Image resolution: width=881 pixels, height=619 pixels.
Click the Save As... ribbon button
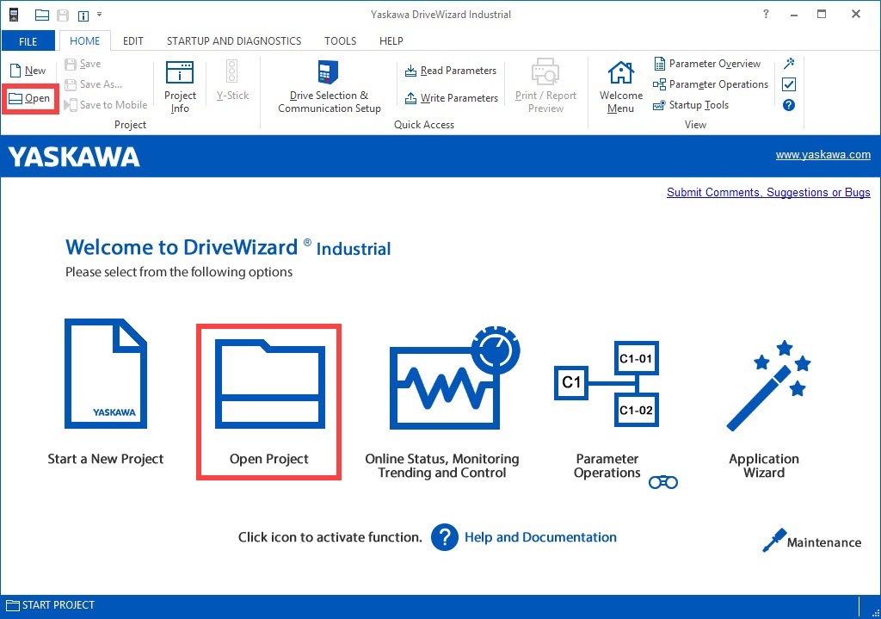93,84
